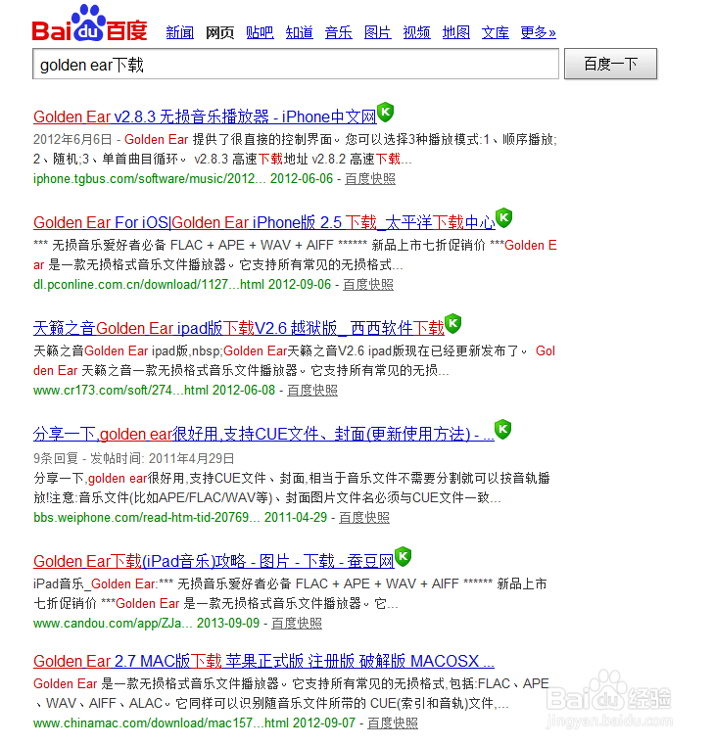Switch to the 贴吧 tab
The image size is (713, 746).
click(260, 32)
